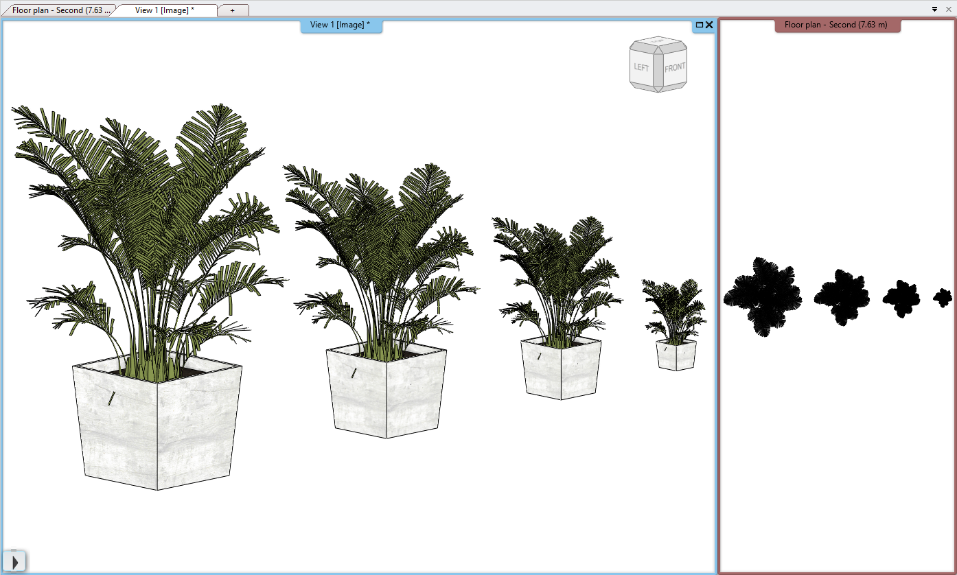Image resolution: width=957 pixels, height=575 pixels.
Task: Click the smallest plant symbol in floor plan
Action: [943, 297]
